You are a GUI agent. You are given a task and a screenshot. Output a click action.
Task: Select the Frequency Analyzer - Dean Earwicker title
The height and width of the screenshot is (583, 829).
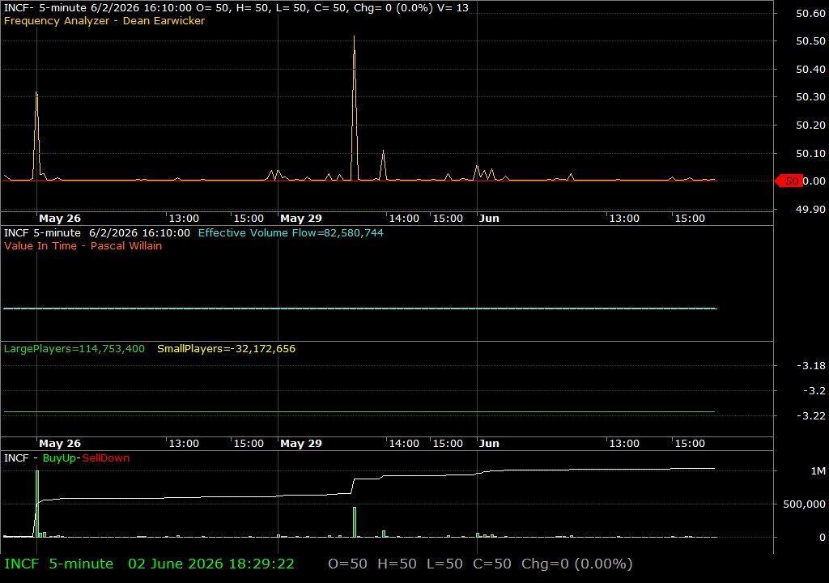coord(104,20)
